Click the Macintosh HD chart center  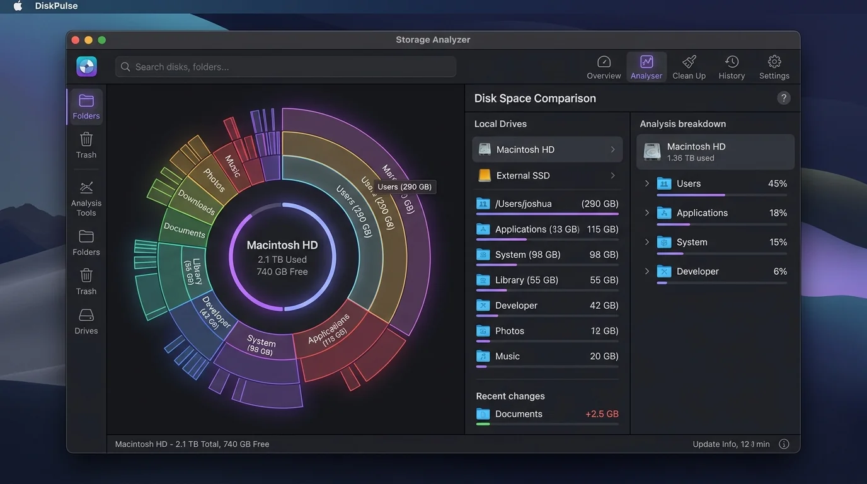tap(282, 258)
